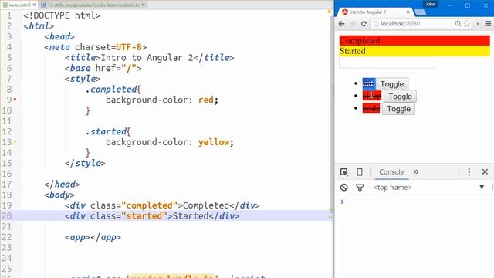Activate DevTools inspect element tool
Screen dimensions: 494x278
click(x=344, y=171)
